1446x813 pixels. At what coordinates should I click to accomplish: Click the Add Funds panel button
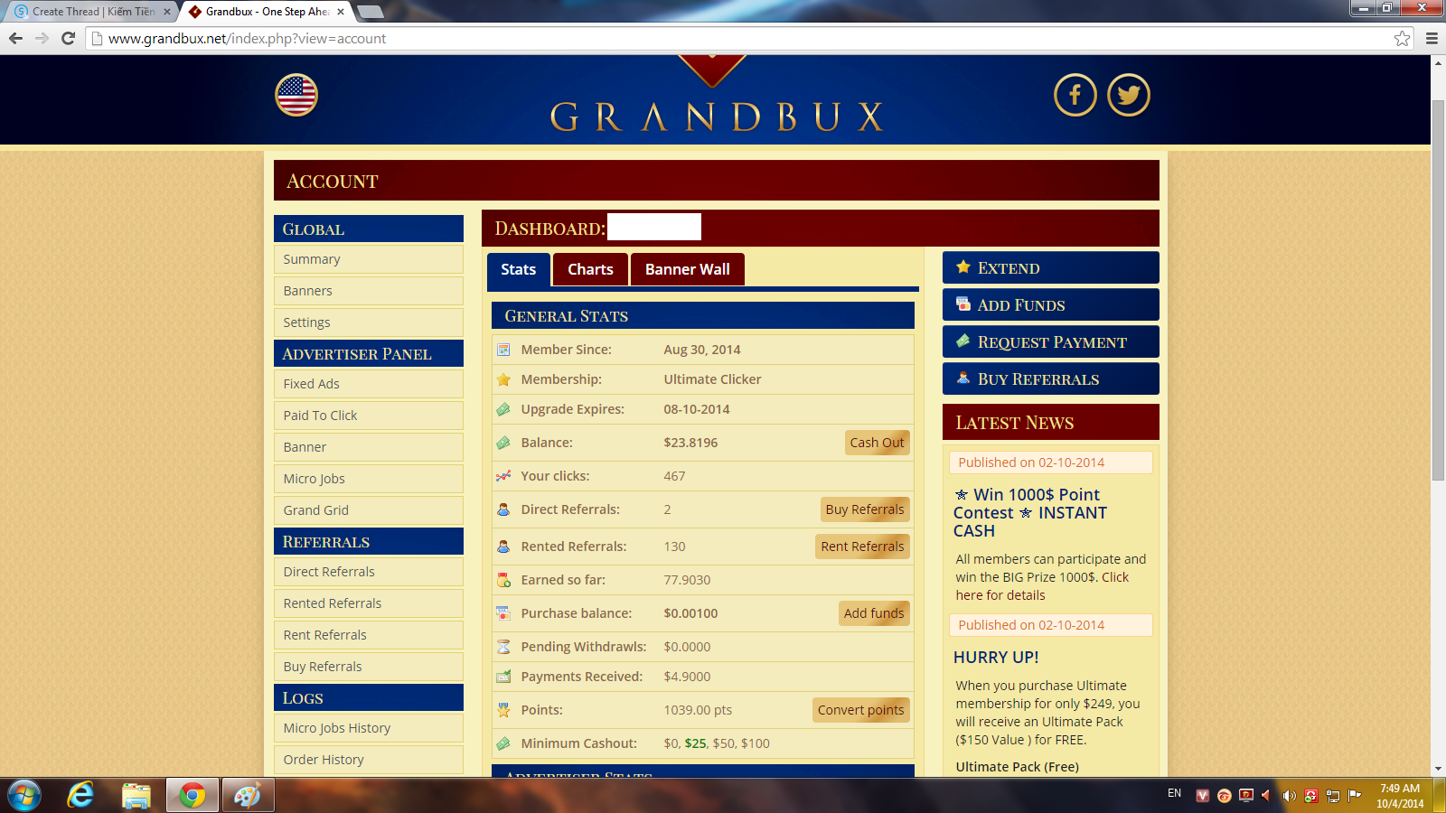[x=1051, y=304]
